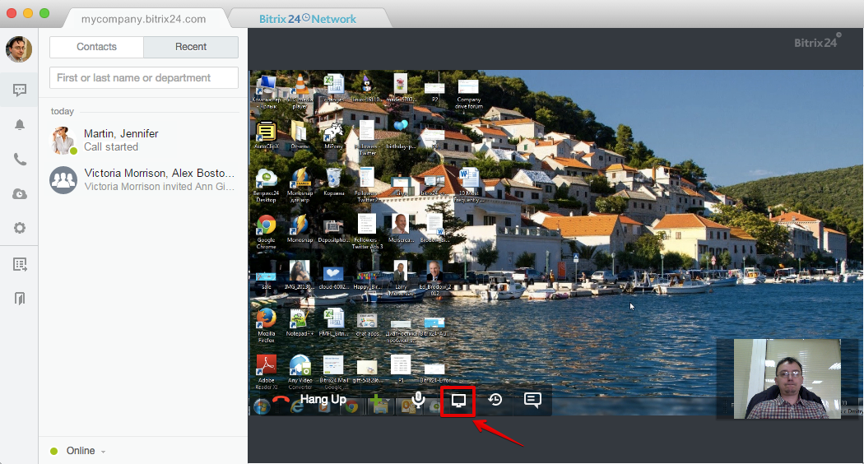Switch to the Contacts tab
Screen dimensions: 864x464
96,47
